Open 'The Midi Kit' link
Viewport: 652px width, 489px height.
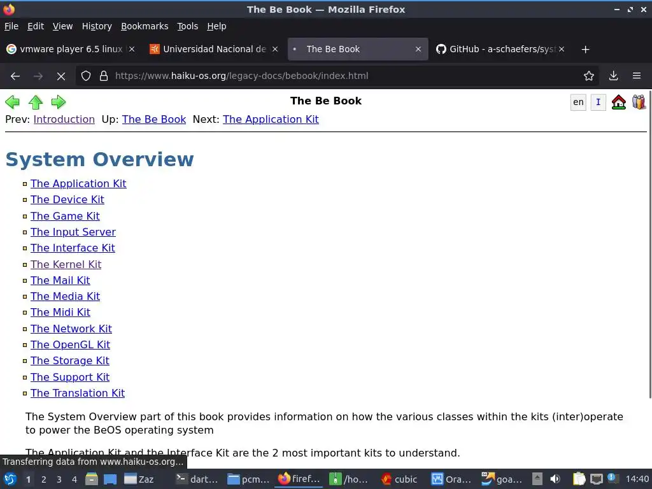pyautogui.click(x=60, y=312)
